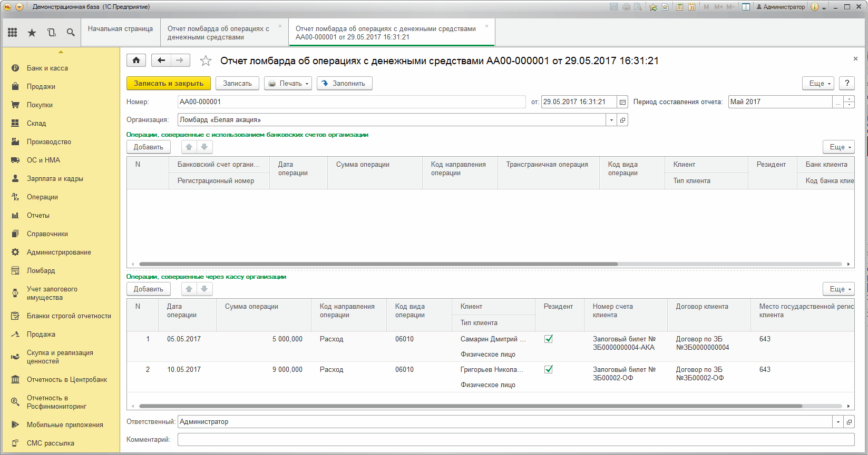868x455 pixels.
Task: Open Еще menu for cash operations table
Action: point(838,289)
